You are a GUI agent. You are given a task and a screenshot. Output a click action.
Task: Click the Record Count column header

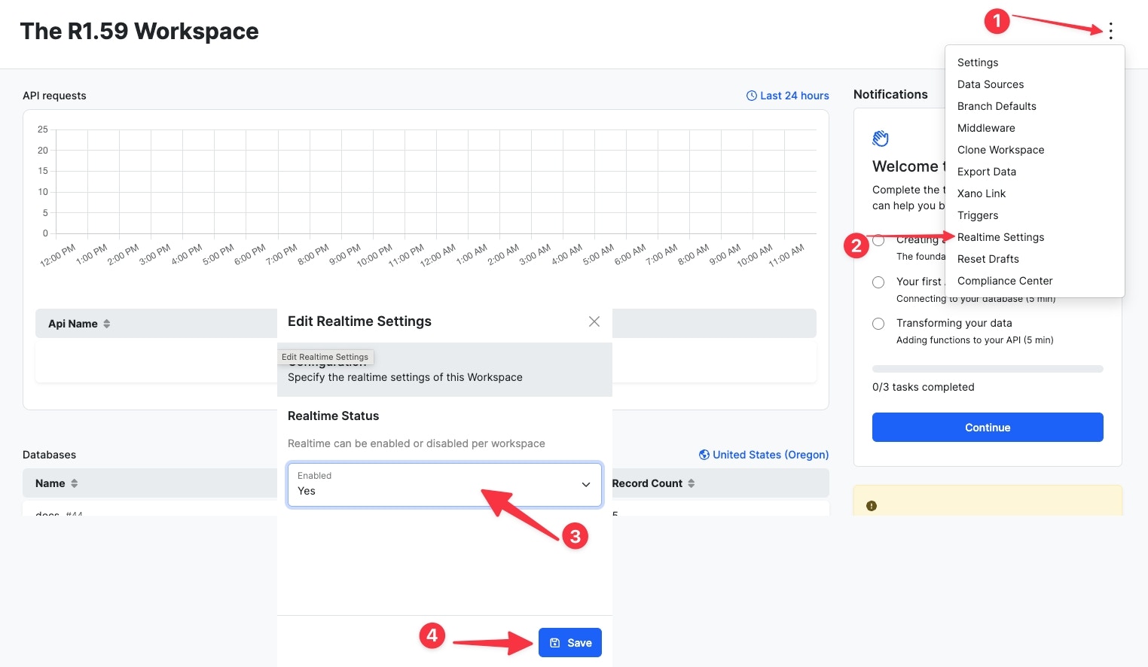[647, 483]
